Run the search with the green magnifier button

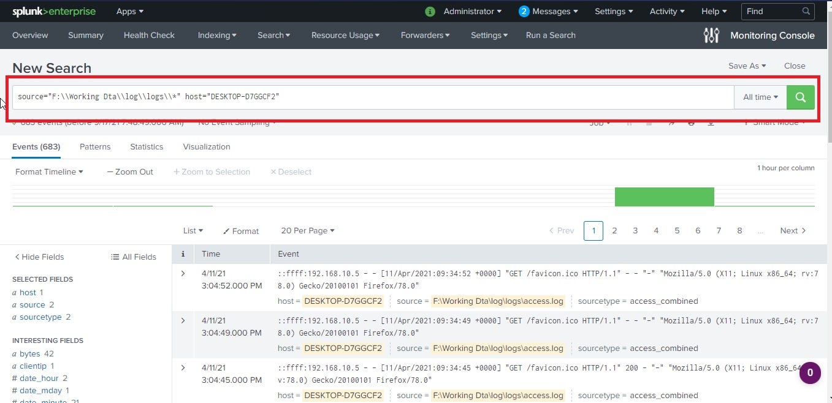click(800, 97)
